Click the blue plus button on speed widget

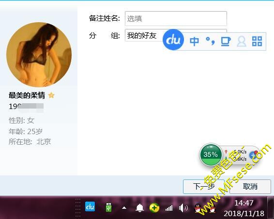pyautogui.click(x=253, y=155)
